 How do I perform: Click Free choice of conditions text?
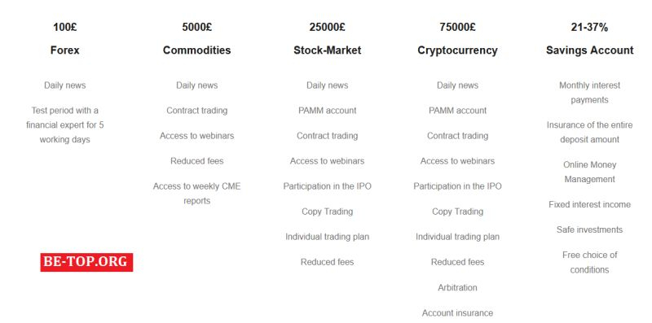pos(589,262)
